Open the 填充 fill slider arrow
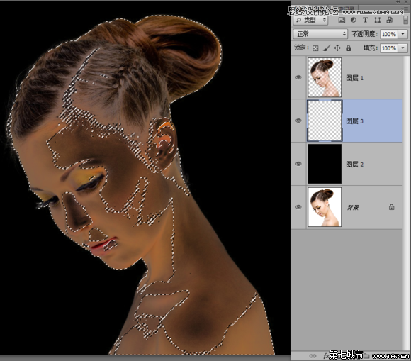411x361 pixels. pyautogui.click(x=403, y=48)
